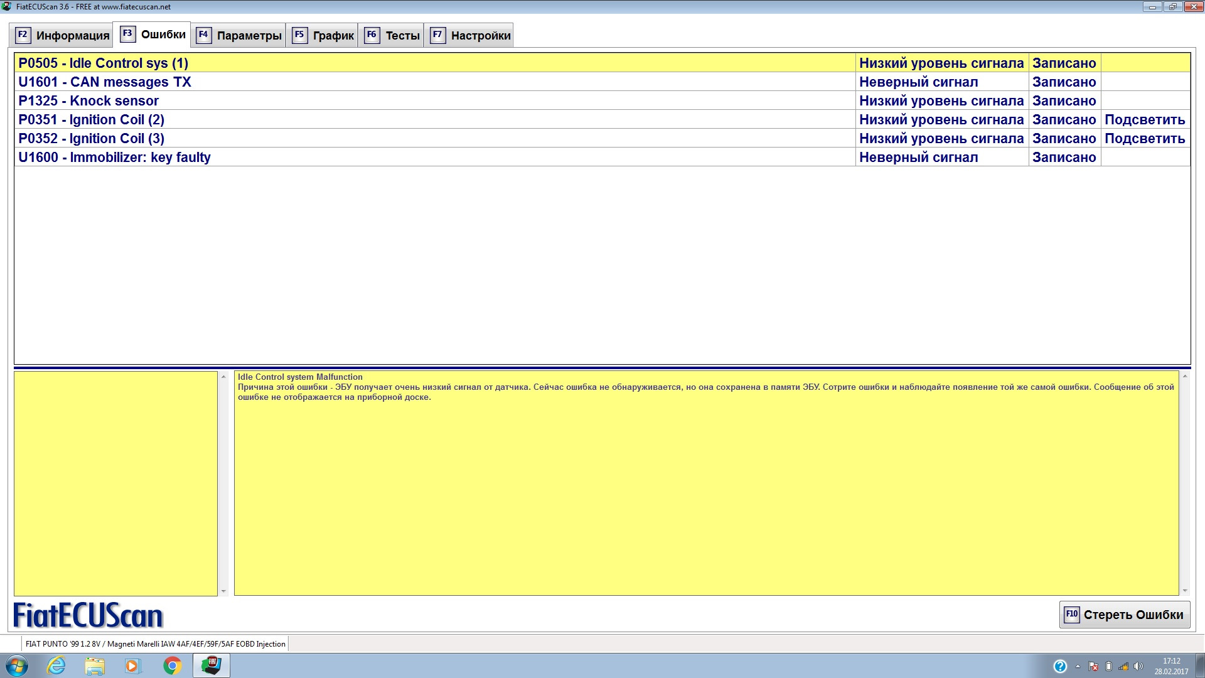Screen dimensions: 1205x678
Task: Click Подсветить for Ignition Coil (3)
Action: (x=1145, y=139)
